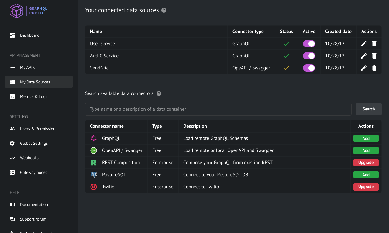Delete the SendGrid data source

pos(374,68)
